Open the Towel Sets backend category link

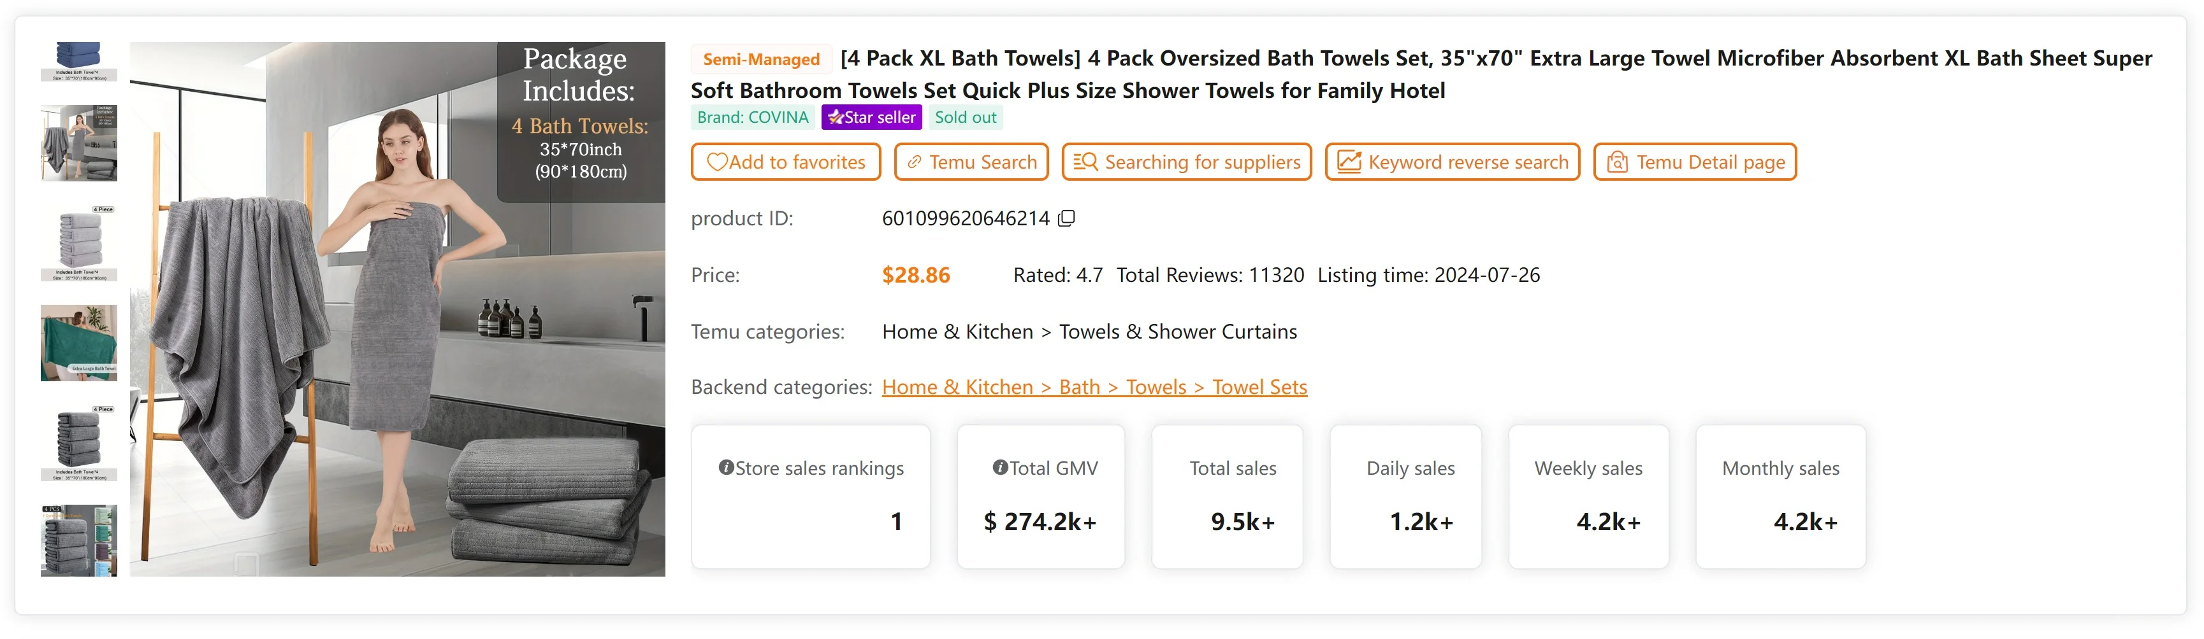1259,387
